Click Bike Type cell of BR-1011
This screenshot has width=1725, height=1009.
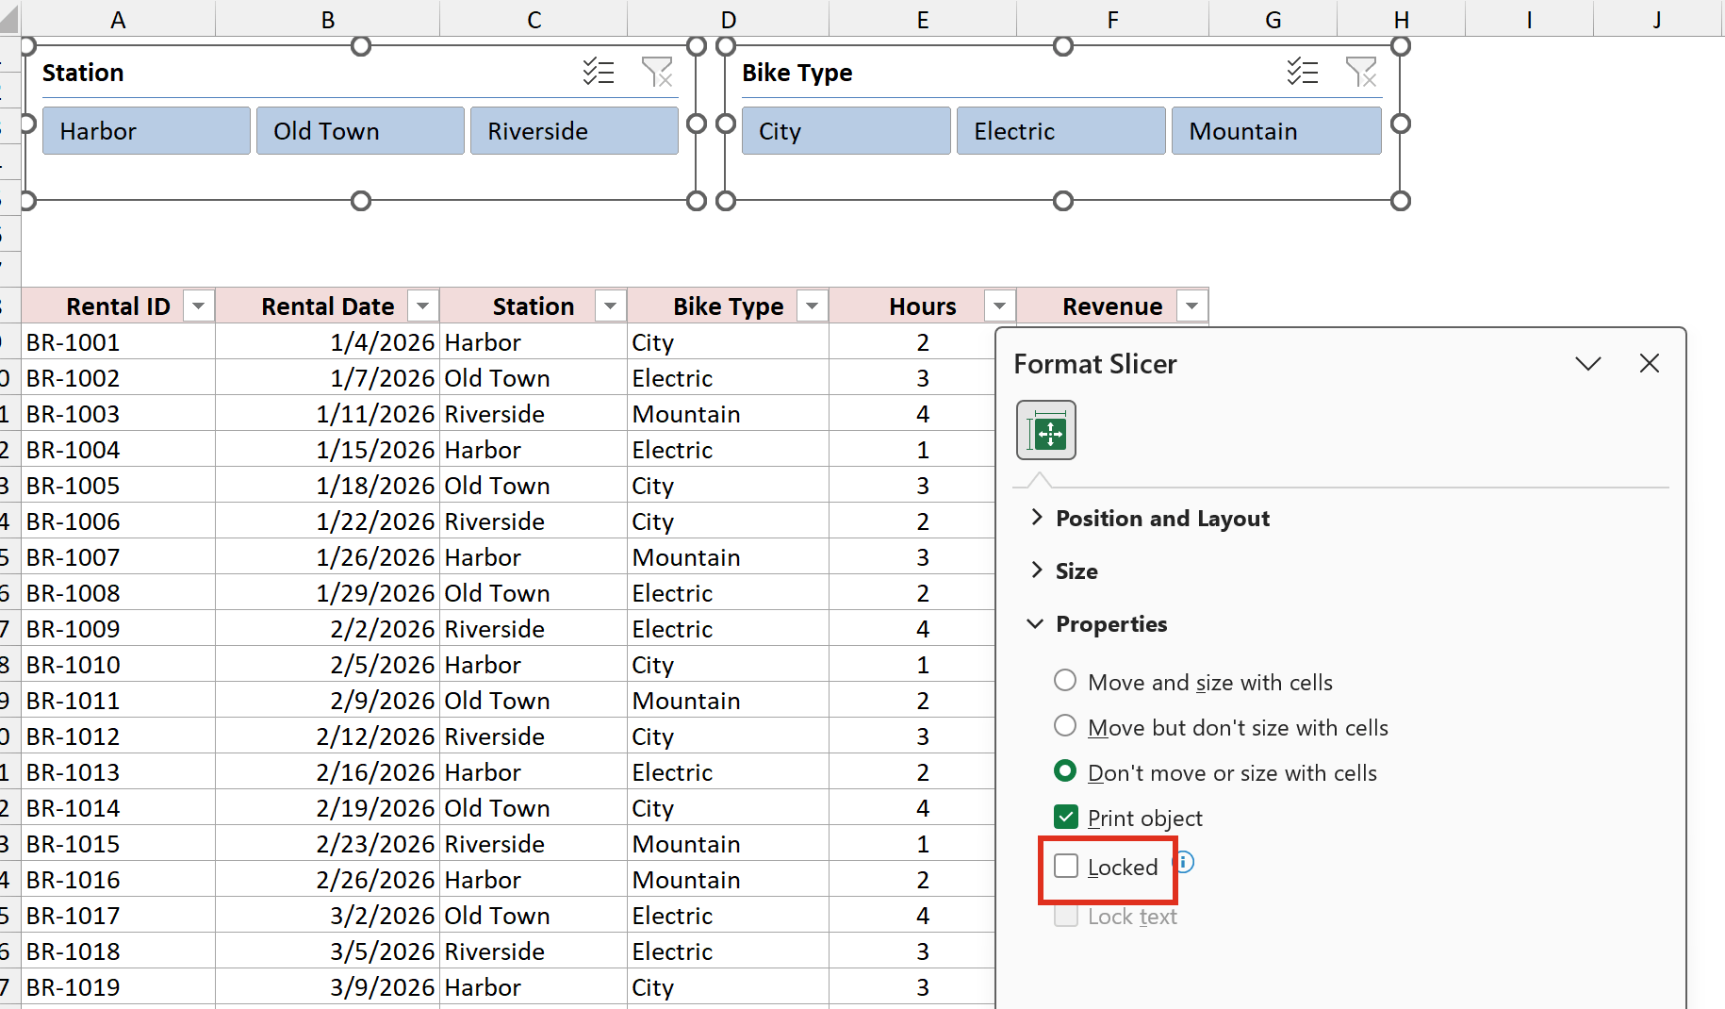(729, 701)
